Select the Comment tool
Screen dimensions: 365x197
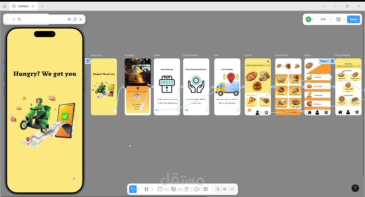(x=196, y=189)
